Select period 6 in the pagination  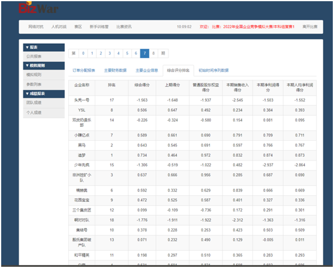(136, 53)
